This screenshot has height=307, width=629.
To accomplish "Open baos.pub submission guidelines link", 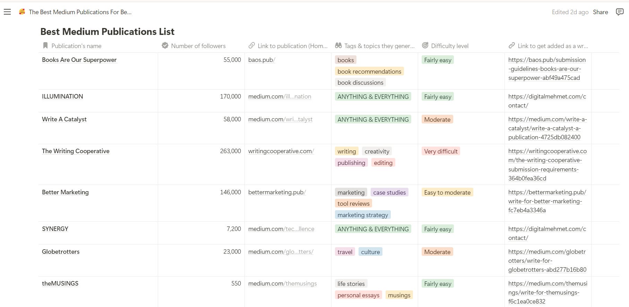I will pyautogui.click(x=547, y=69).
